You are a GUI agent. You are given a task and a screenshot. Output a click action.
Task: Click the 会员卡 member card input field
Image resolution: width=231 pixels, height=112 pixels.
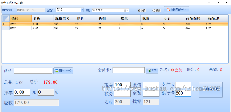(128, 70)
